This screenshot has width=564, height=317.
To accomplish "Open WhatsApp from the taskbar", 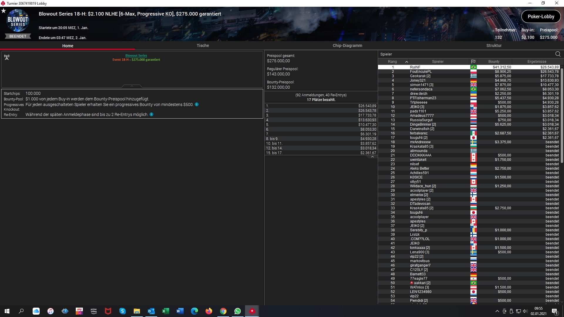I will tap(238, 311).
